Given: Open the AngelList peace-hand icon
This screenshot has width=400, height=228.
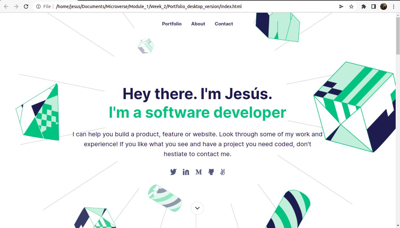Looking at the screenshot, I should (222, 172).
